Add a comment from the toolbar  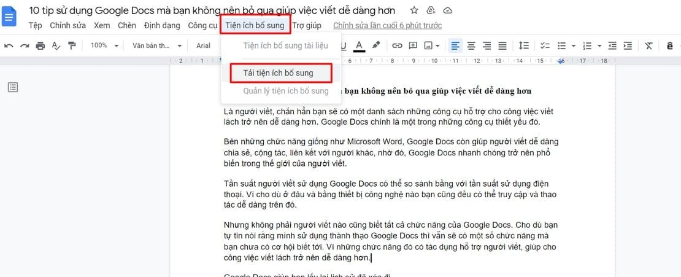[x=413, y=45]
